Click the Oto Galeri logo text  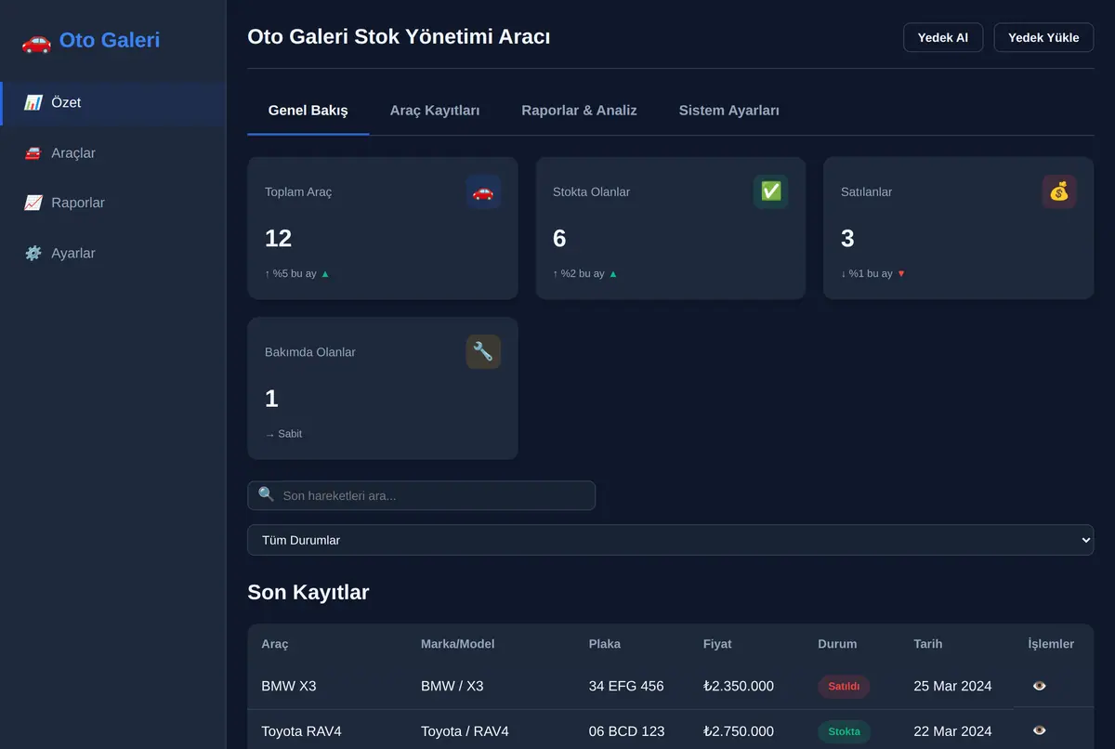tap(110, 40)
